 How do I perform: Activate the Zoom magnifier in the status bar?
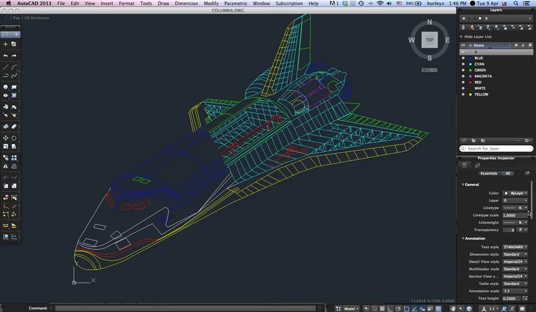[x=460, y=308]
